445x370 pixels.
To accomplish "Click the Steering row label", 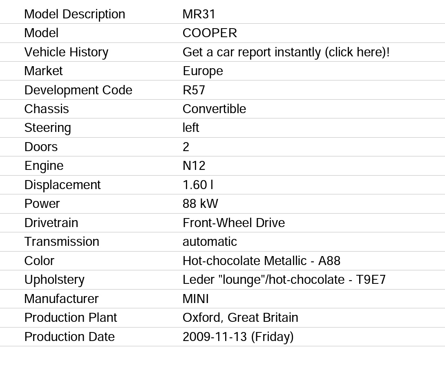I will pos(48,128).
